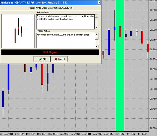Image resolution: width=157 pixels, height=136 pixels.
Task: Click the Harami White Cross Confirmation heading
Action: [x=50, y=8]
